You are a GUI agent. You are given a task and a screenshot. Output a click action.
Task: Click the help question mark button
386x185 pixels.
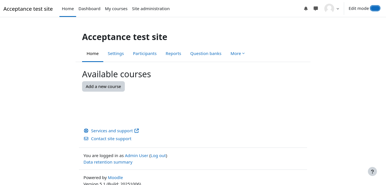tap(372, 171)
